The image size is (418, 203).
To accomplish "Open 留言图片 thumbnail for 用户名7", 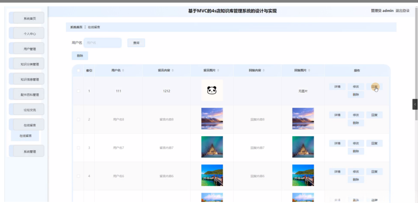I will point(212,147).
